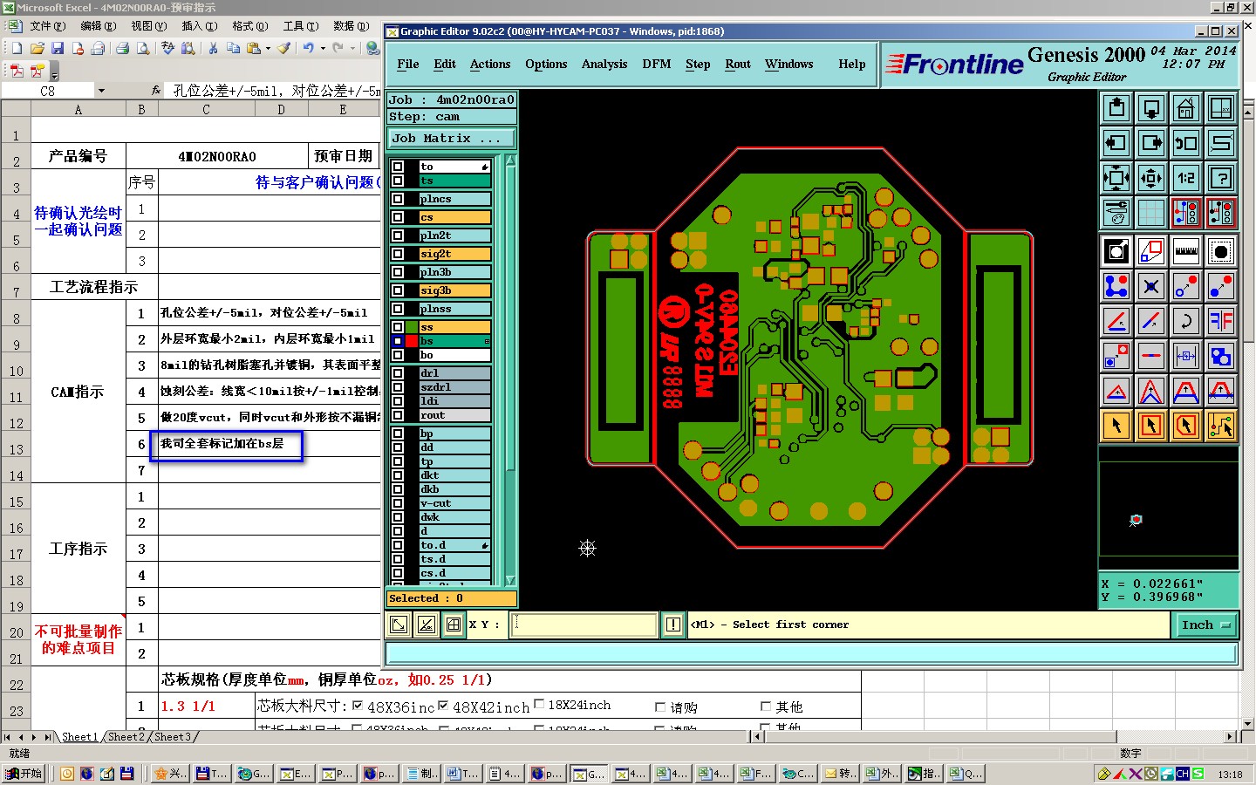The image size is (1256, 785).
Task: Click the 'to.d' layer name
Action: [x=454, y=545]
